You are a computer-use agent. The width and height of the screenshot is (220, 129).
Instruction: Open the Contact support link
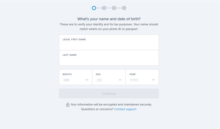(125, 109)
